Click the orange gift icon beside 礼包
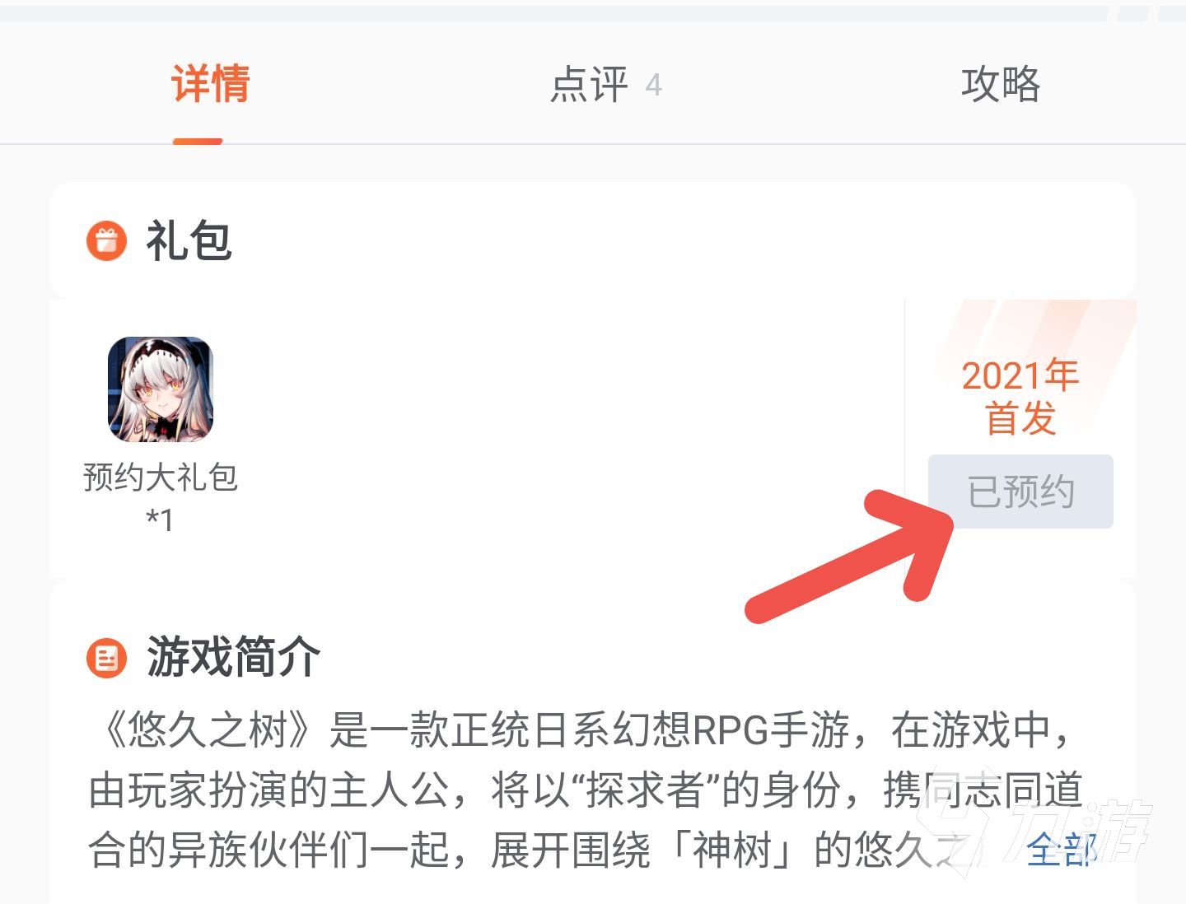 coord(107,241)
